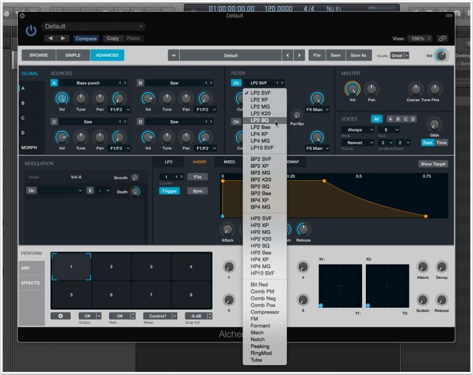This screenshot has width=473, height=375.
Task: Click the File button in preset bar
Action: [317, 56]
